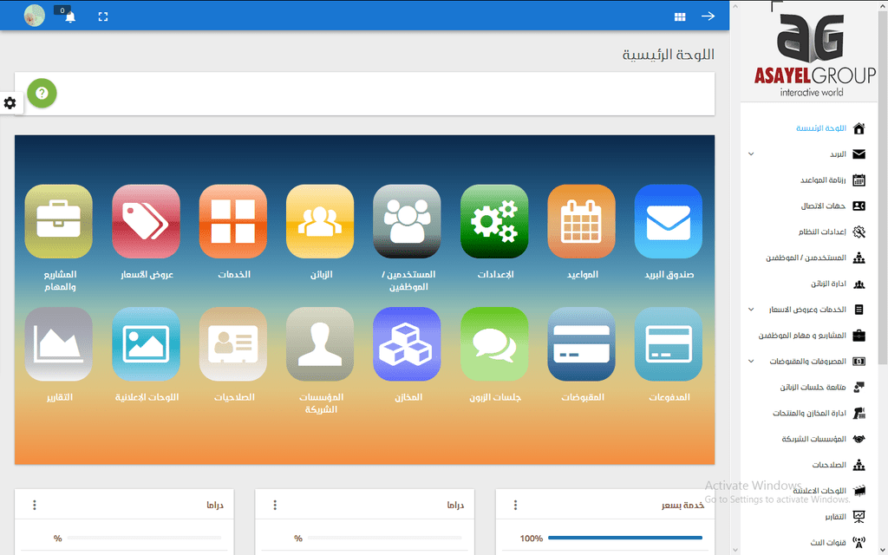Open the الخدمات orange tiles icon

[x=232, y=221]
